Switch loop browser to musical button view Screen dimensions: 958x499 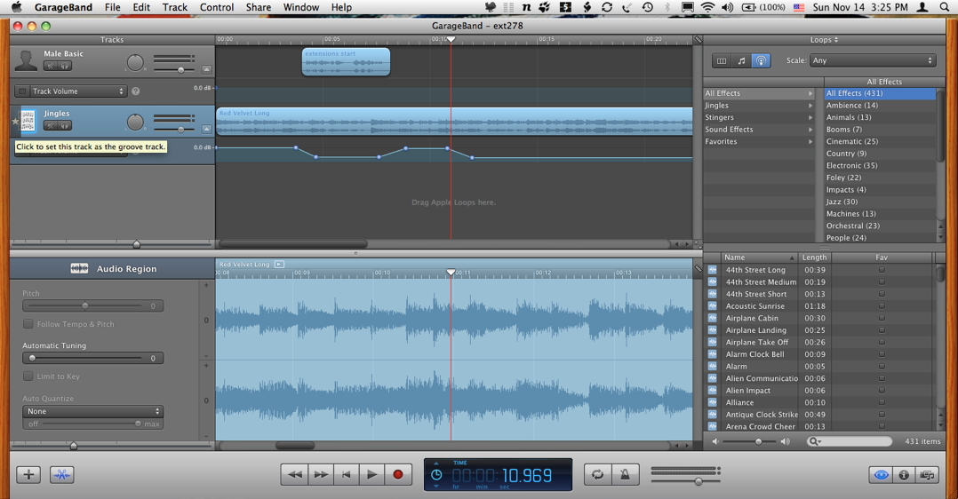741,60
